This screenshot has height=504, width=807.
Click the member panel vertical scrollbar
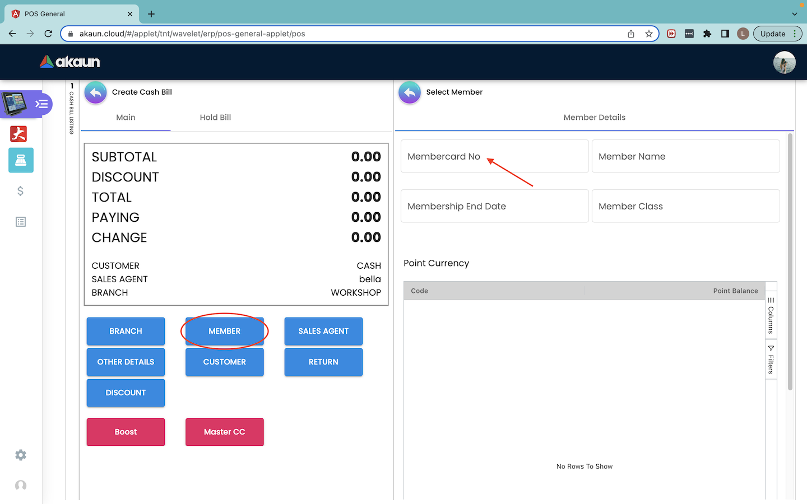(x=790, y=262)
